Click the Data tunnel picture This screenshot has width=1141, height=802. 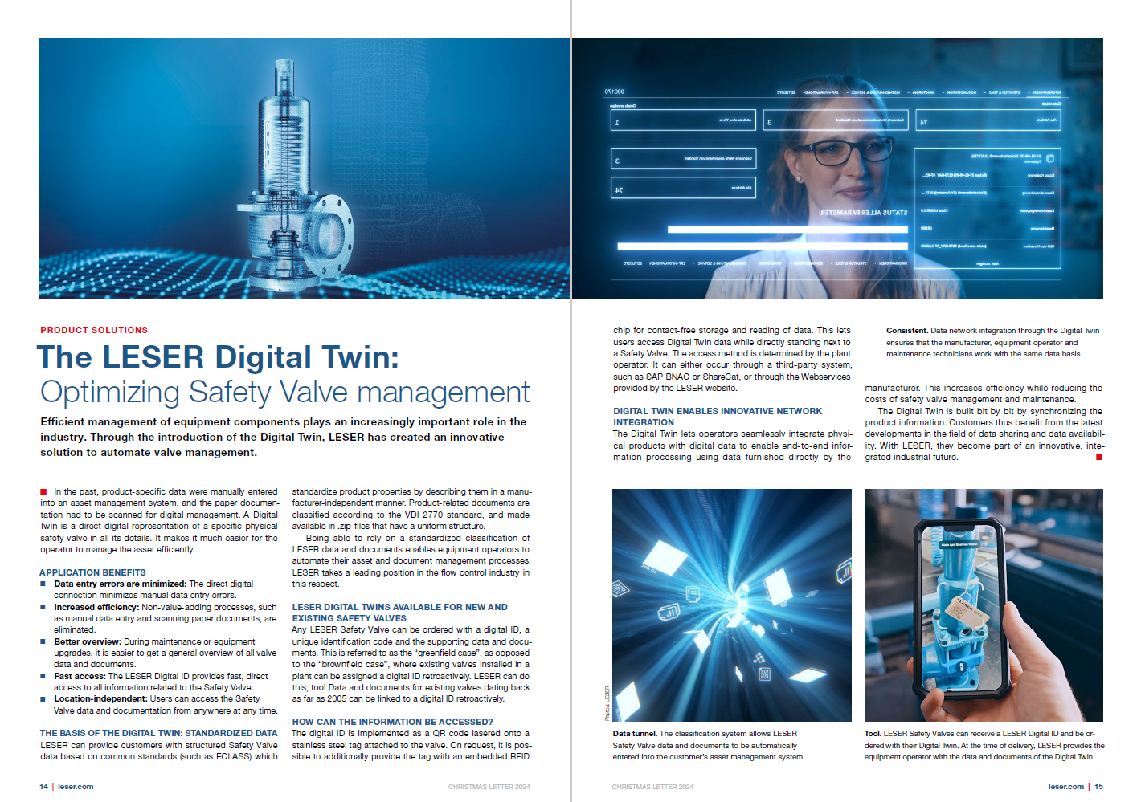pyautogui.click(x=731, y=605)
